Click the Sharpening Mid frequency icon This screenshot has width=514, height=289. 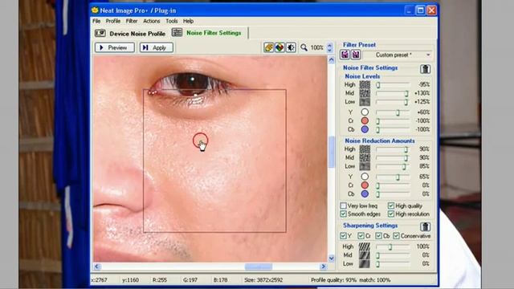tap(364, 255)
